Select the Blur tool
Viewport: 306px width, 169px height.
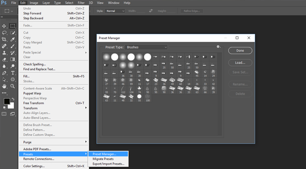click(4, 67)
